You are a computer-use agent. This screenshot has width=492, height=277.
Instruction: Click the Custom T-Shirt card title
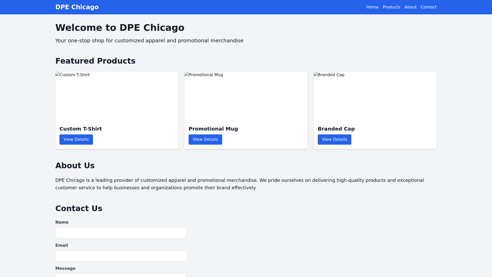(x=81, y=129)
